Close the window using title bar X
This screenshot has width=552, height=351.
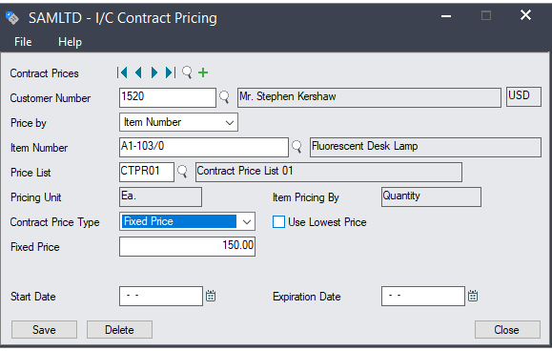click(525, 15)
